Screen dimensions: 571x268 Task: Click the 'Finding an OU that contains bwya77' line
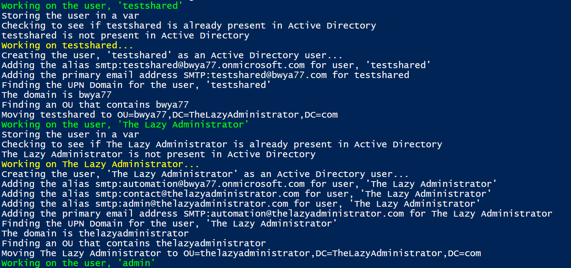95,105
